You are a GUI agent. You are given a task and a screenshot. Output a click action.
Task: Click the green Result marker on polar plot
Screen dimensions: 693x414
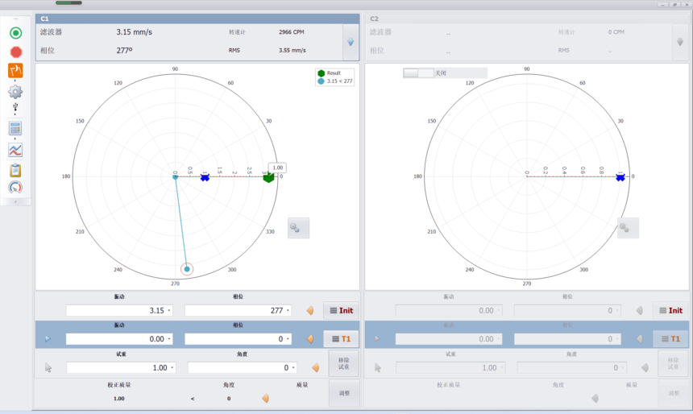[269, 177]
